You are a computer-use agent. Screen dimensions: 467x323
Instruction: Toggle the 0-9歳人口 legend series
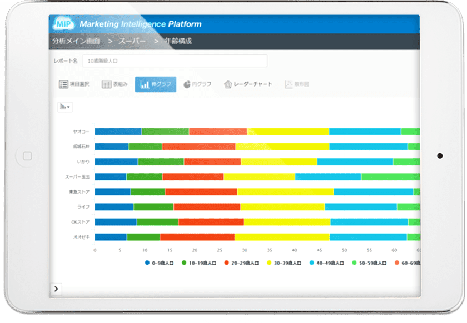(x=159, y=263)
